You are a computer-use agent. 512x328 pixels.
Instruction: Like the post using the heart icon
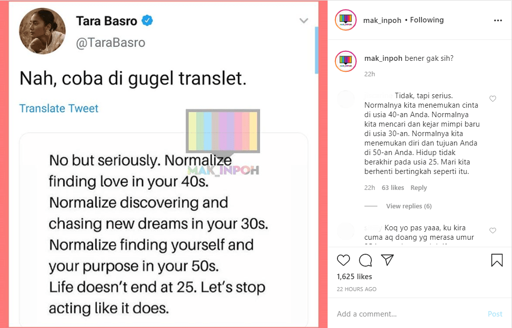343,260
